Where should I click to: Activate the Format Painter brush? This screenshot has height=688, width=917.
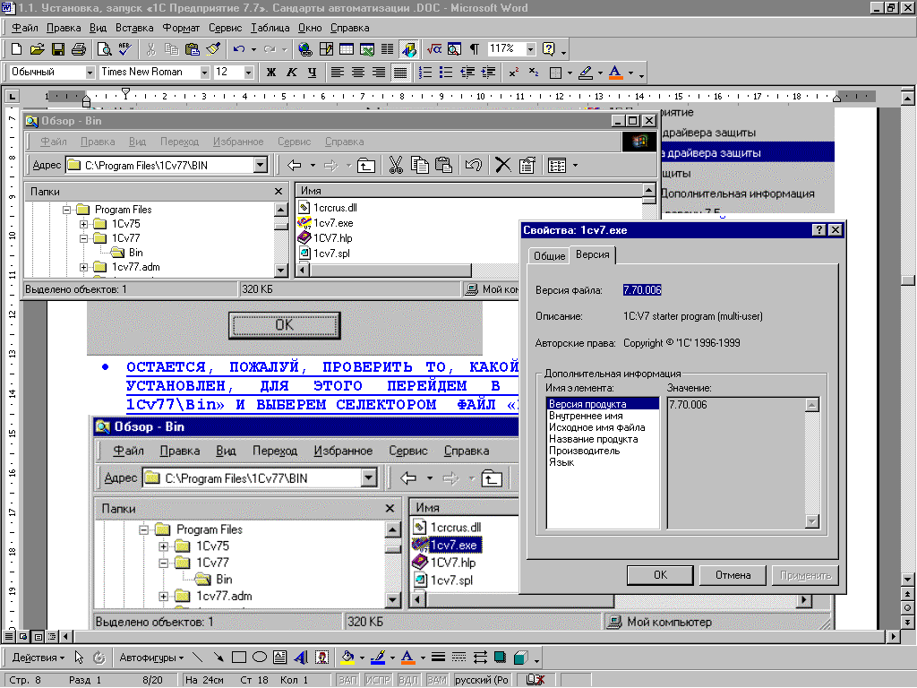click(x=213, y=49)
